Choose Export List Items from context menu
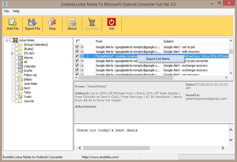This screenshot has height=162, width=237. click(x=158, y=59)
